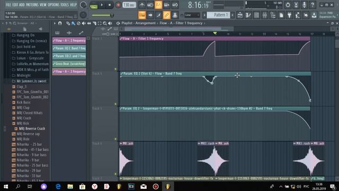Select the Delete tool in playlist
Image resolution: width=339 pixels, height=191 pixels.
[x=78, y=23]
